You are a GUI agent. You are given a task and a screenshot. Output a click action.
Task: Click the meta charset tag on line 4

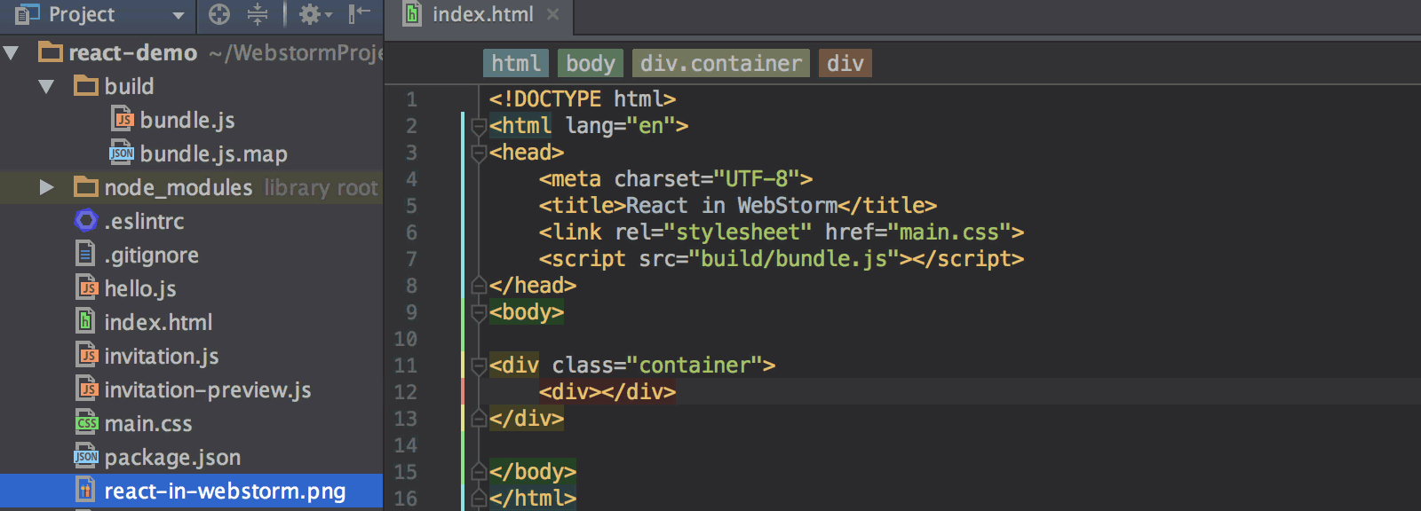tap(676, 179)
